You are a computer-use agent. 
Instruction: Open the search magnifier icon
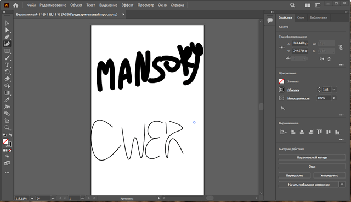292,5
